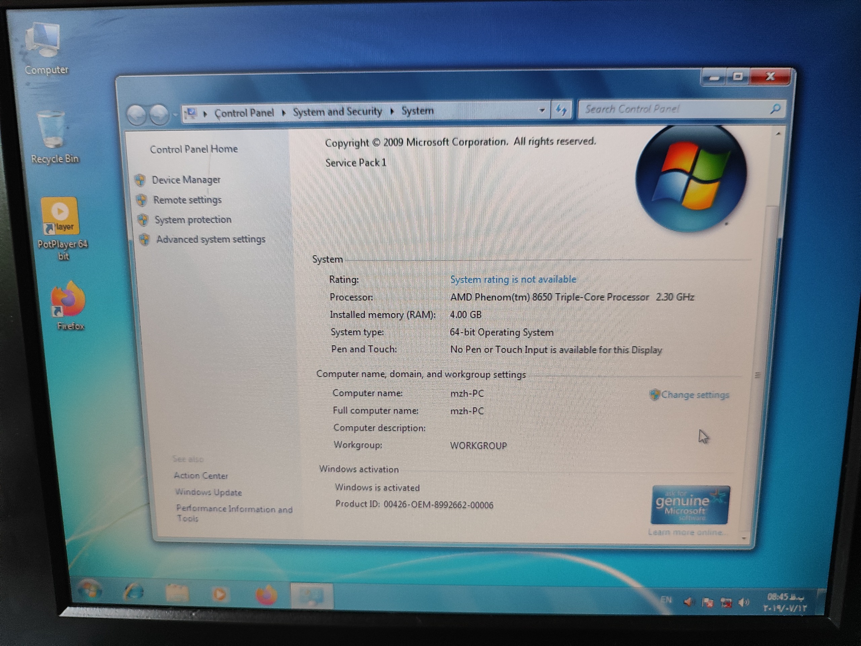Expand arrow after System and Security breadcrumb
The height and width of the screenshot is (646, 861).
pos(392,111)
